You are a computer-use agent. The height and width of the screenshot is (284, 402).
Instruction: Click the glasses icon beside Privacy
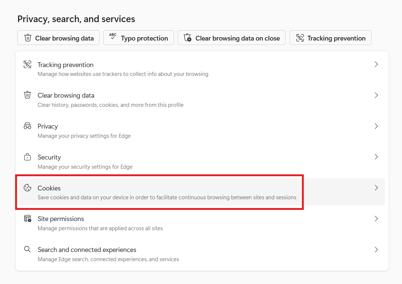27,126
